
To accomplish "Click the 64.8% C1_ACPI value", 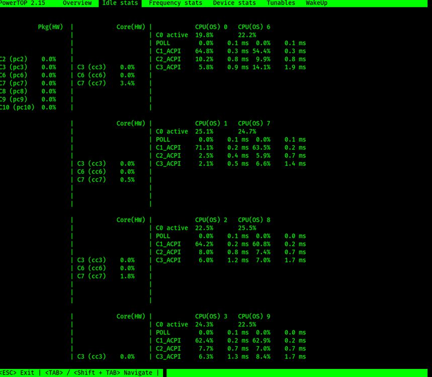I will 204,51.
